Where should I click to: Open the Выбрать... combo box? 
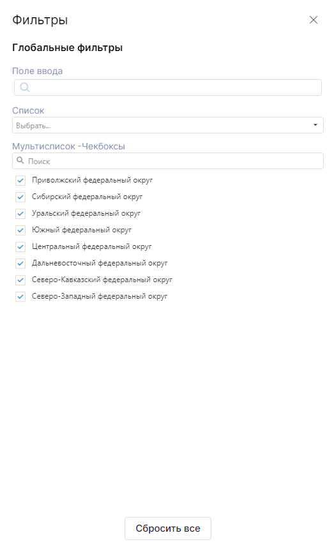[x=168, y=125]
